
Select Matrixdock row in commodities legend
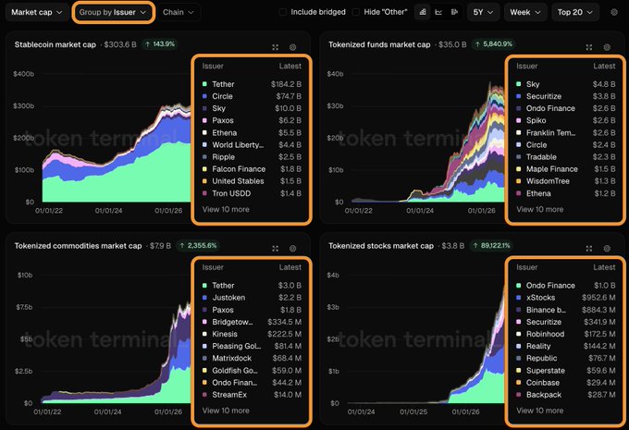point(252,358)
